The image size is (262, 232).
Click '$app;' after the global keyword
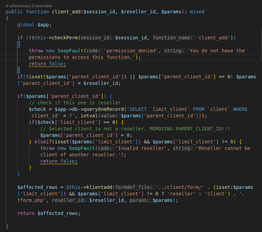[x=44, y=25]
